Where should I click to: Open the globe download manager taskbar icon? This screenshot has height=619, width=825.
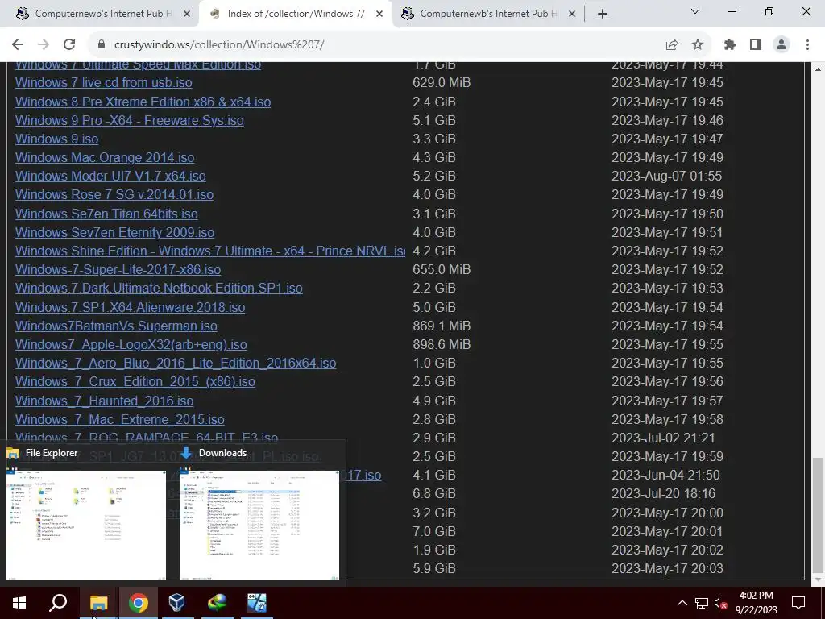click(217, 603)
